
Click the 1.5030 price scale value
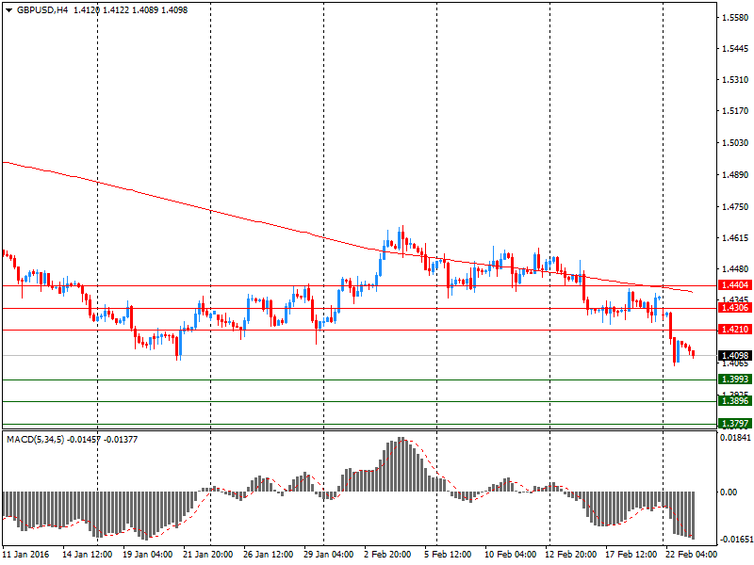[735, 143]
